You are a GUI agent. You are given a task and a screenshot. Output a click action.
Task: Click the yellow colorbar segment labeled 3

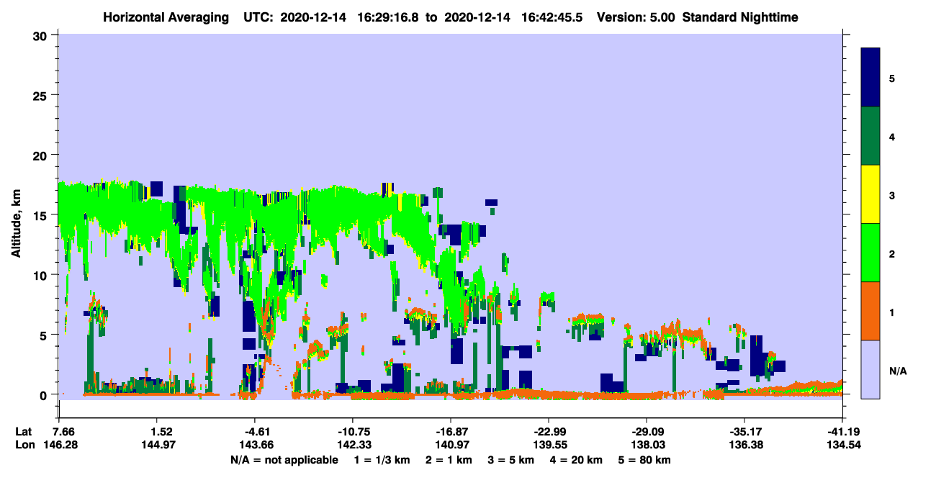(x=870, y=194)
